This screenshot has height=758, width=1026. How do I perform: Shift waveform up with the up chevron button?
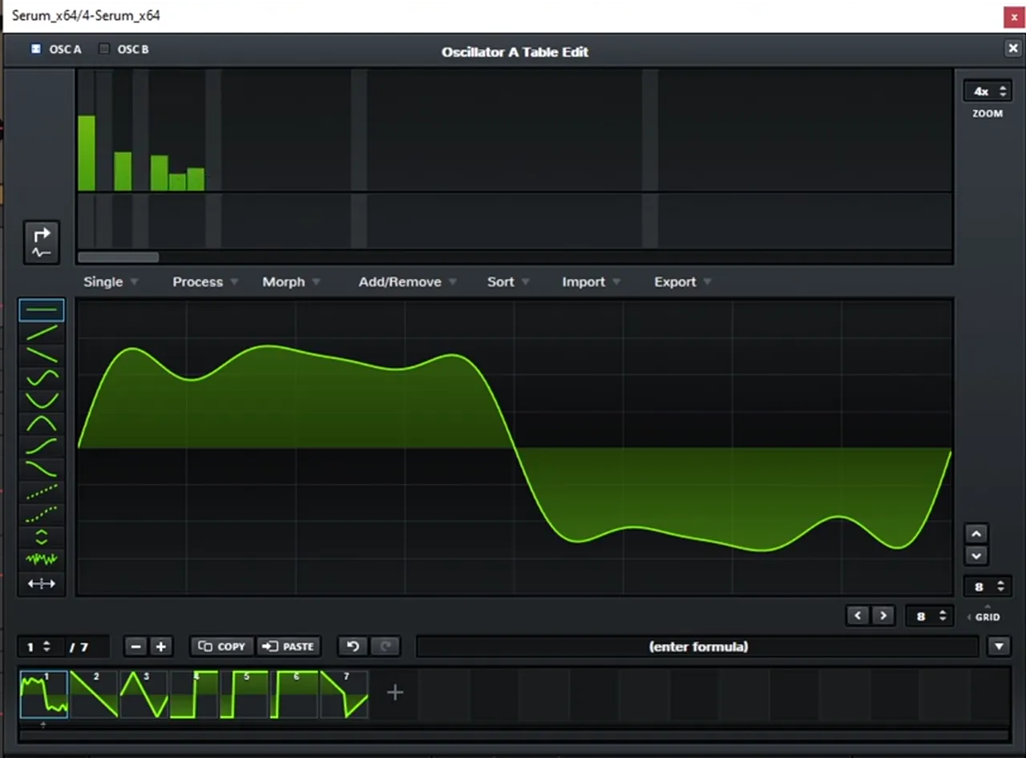tap(976, 534)
